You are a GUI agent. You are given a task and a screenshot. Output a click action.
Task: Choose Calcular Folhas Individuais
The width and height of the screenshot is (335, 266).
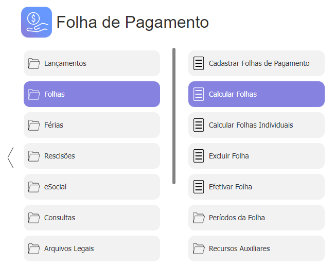click(251, 125)
